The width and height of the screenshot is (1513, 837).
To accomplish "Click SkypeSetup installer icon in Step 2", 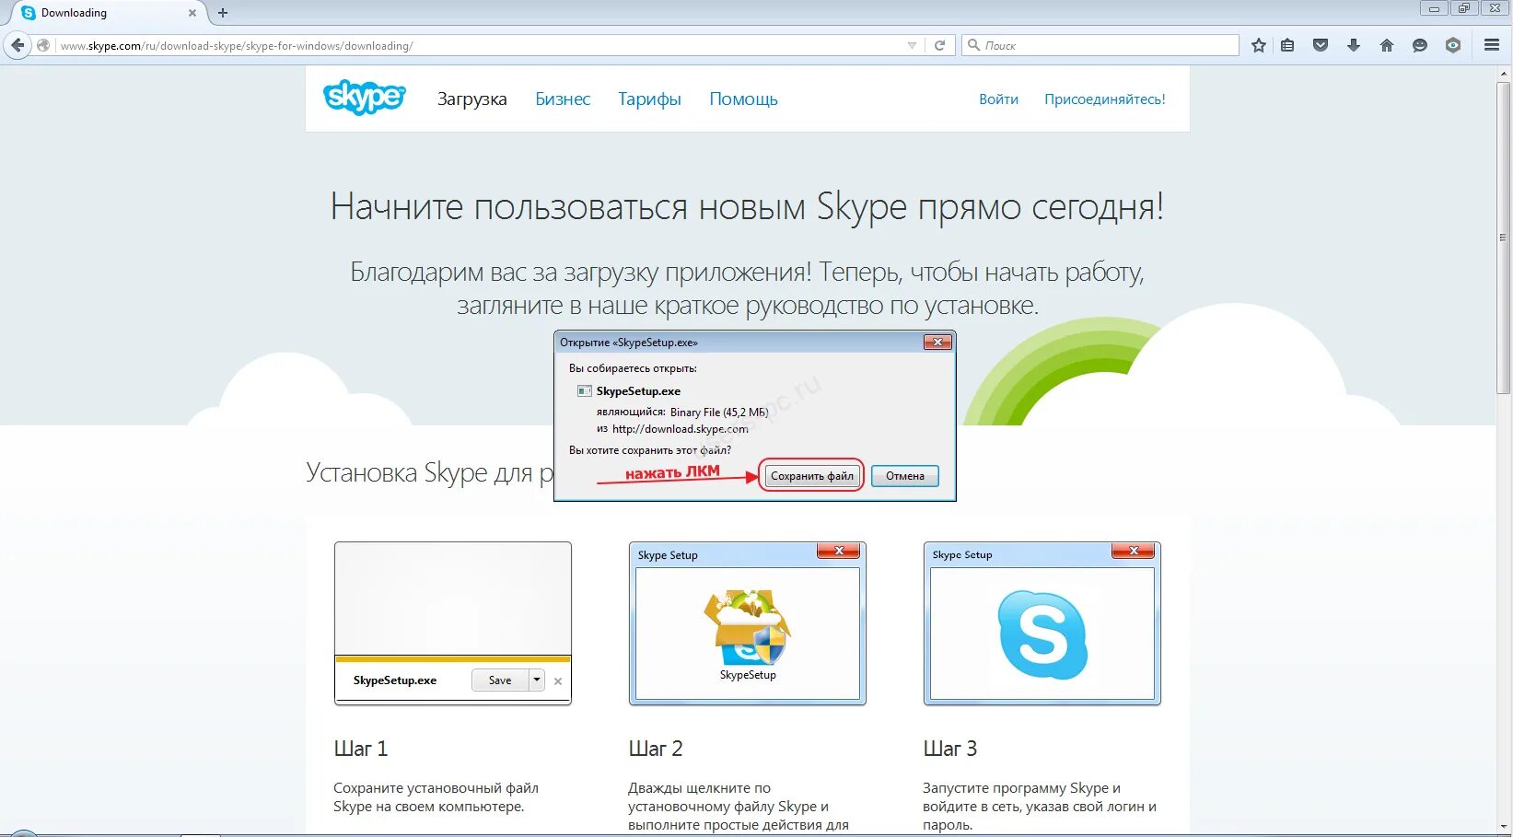I will click(747, 629).
